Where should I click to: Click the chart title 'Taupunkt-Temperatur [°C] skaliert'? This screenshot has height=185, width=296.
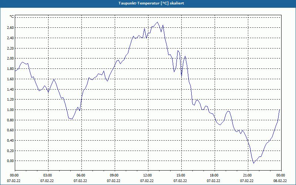(x=151, y=3)
